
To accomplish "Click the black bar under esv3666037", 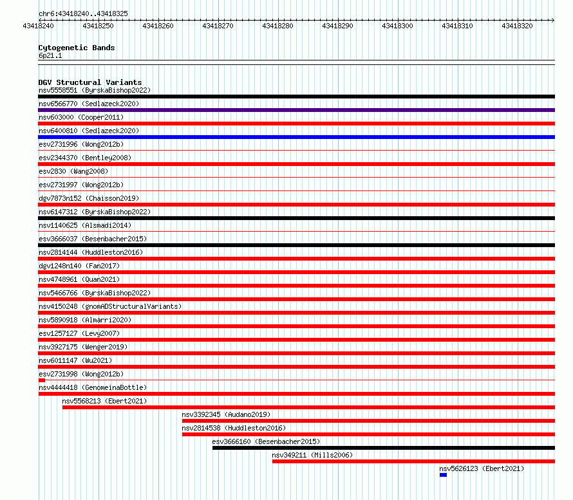I will coord(296,245).
